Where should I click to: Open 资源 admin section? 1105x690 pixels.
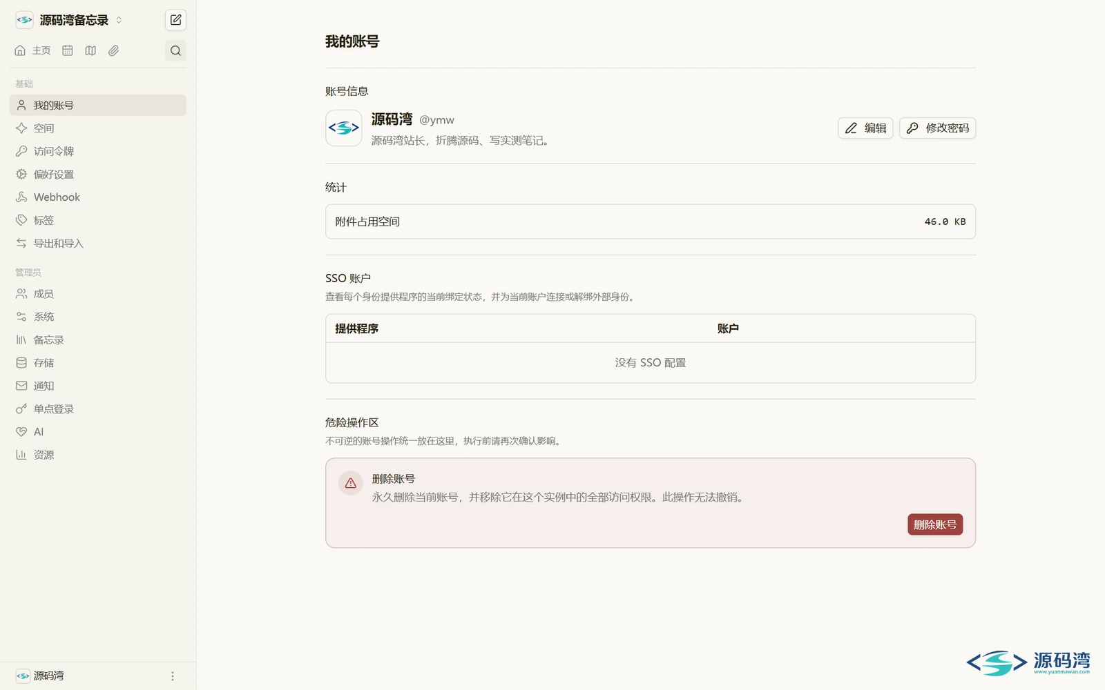(98, 455)
